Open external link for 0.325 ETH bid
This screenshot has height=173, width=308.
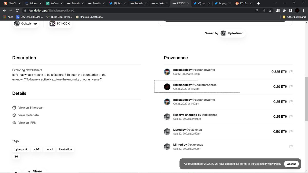[x=291, y=72]
